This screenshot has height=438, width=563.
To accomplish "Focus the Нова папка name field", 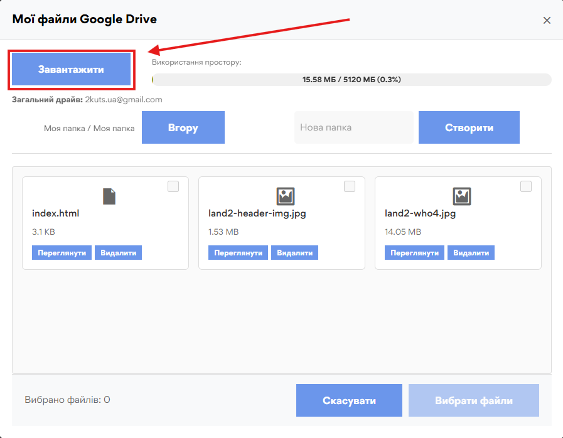I will coord(353,127).
